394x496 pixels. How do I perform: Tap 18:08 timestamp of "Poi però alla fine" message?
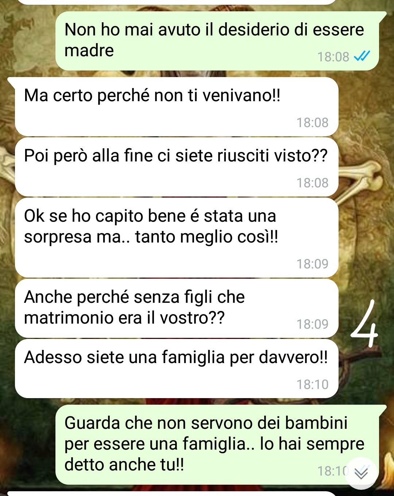312,183
